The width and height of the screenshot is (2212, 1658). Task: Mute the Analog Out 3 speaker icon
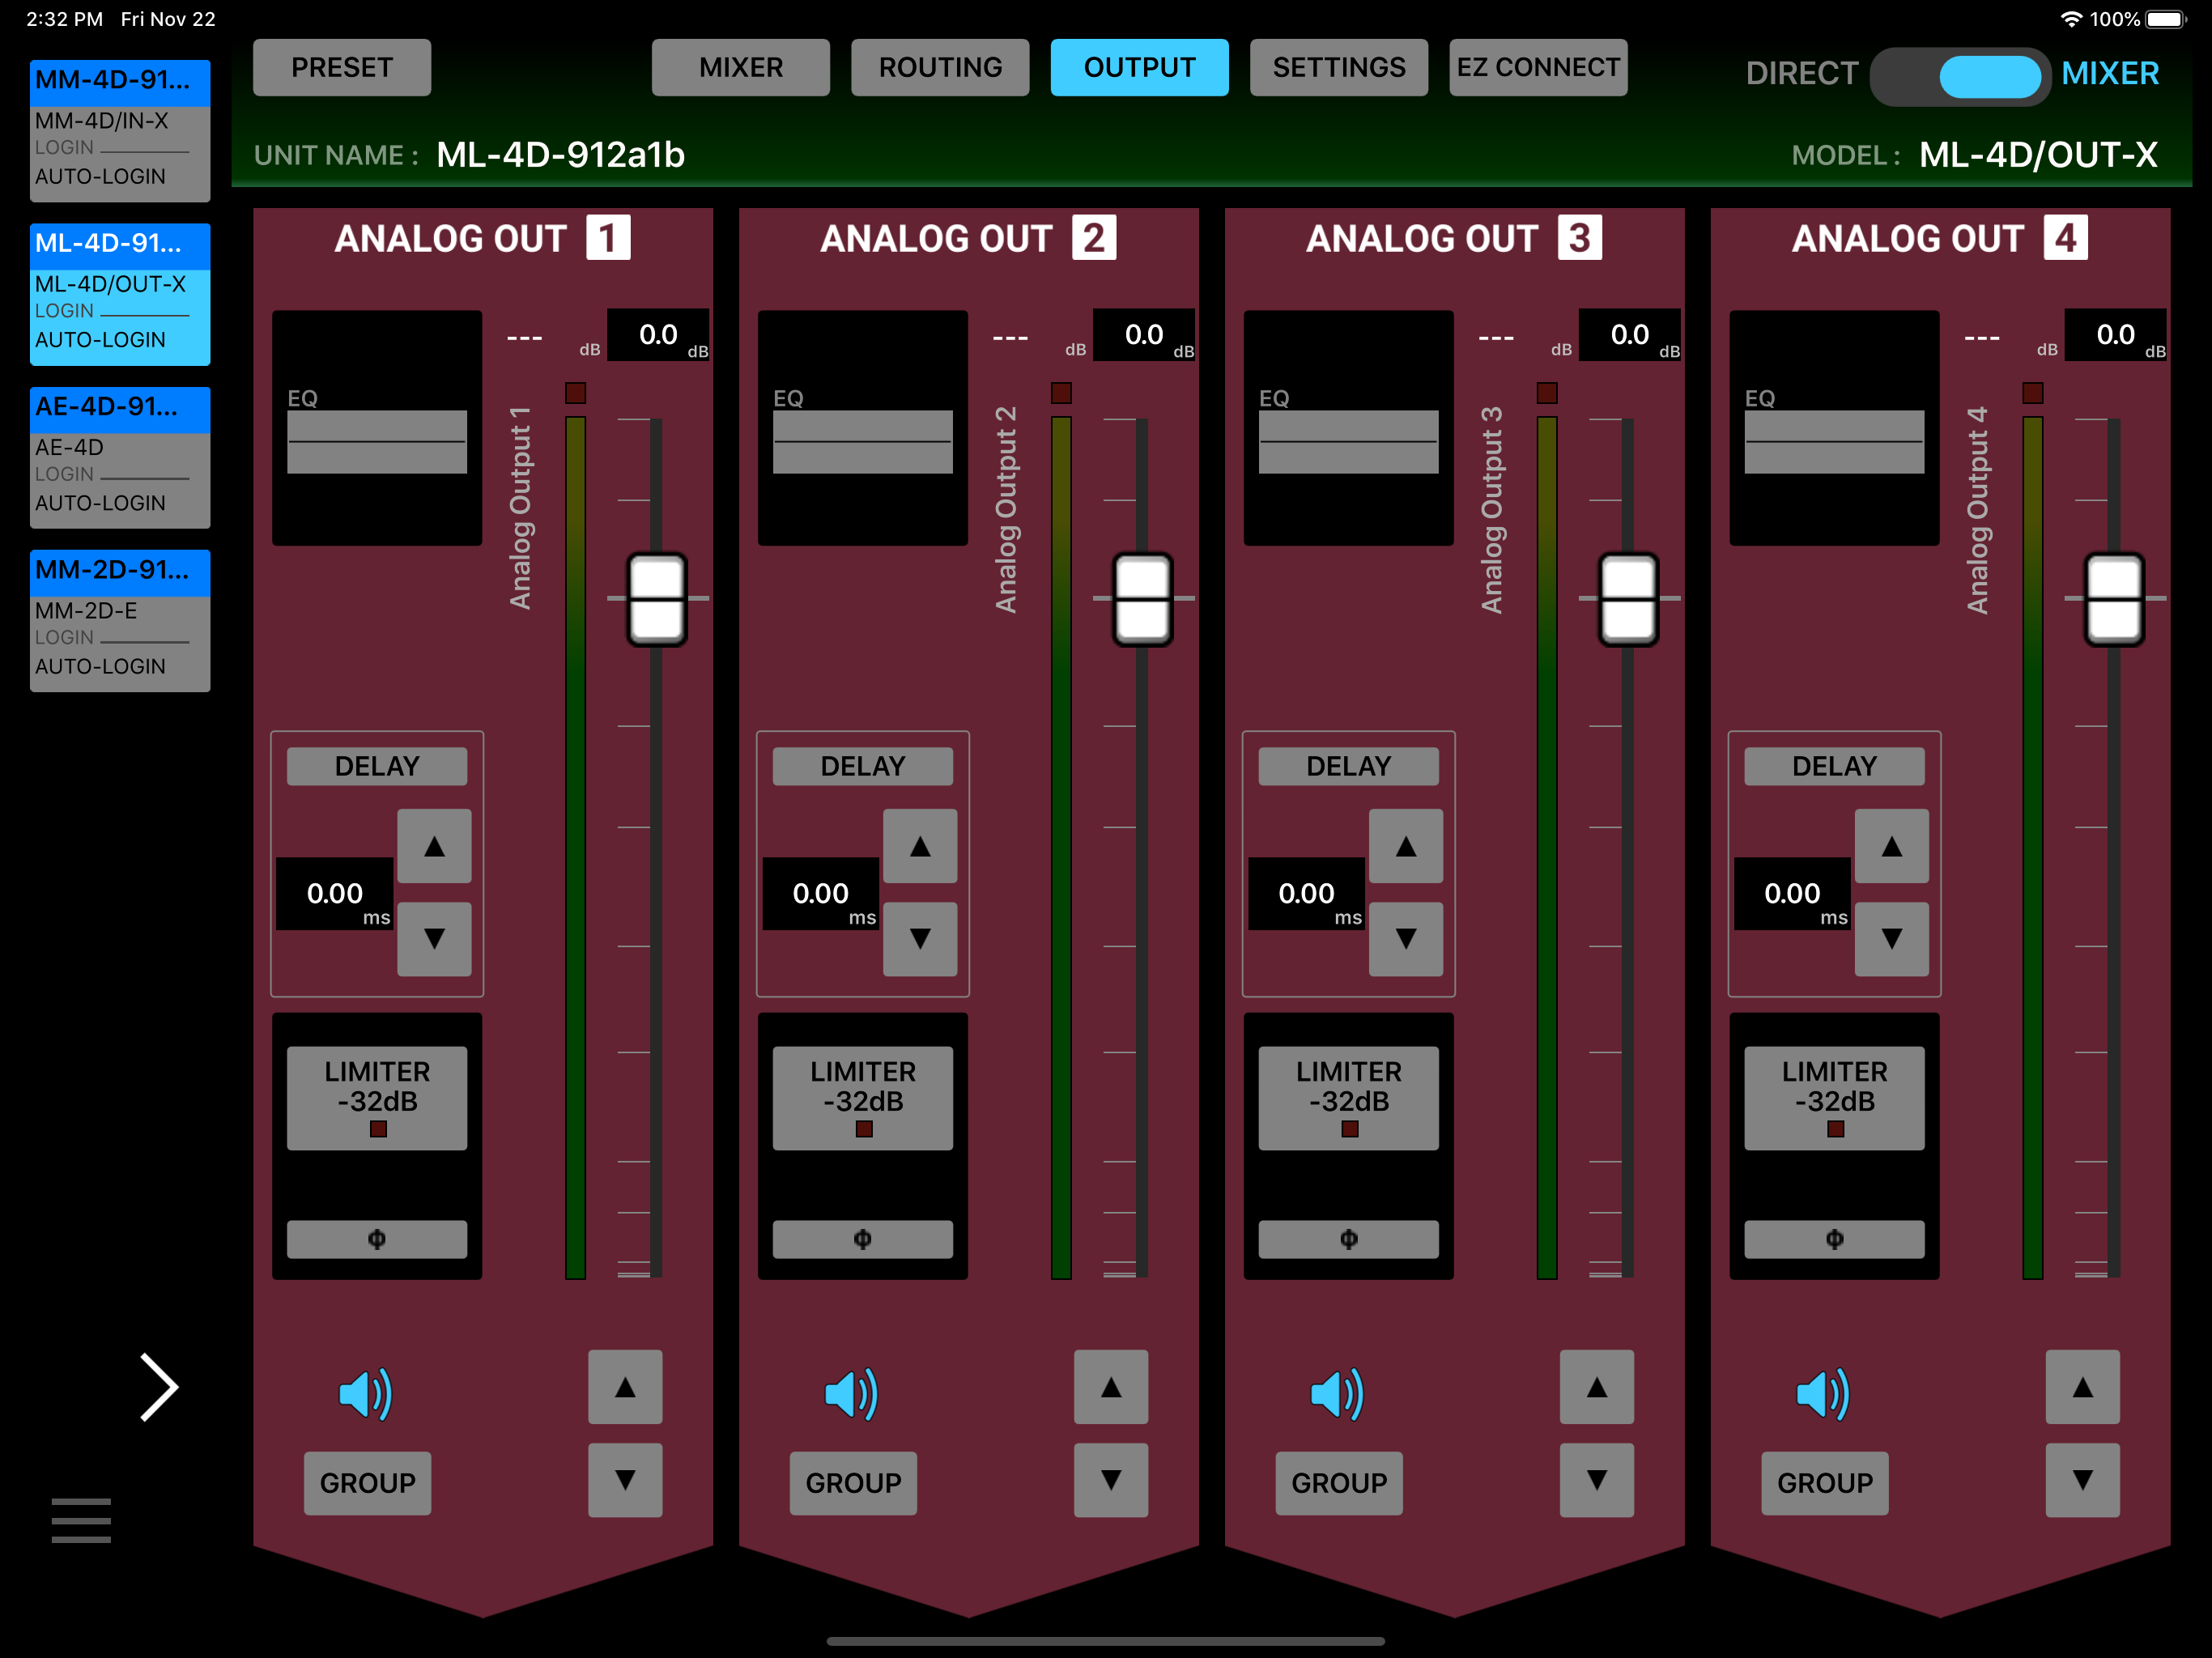(1337, 1394)
